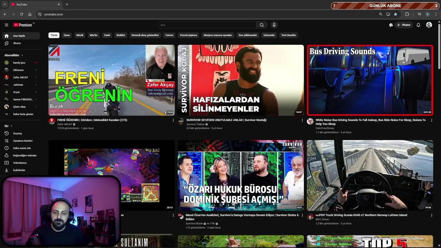Click the YouTube Premium logo
Screen dimensions: 441x248
coord(23,25)
